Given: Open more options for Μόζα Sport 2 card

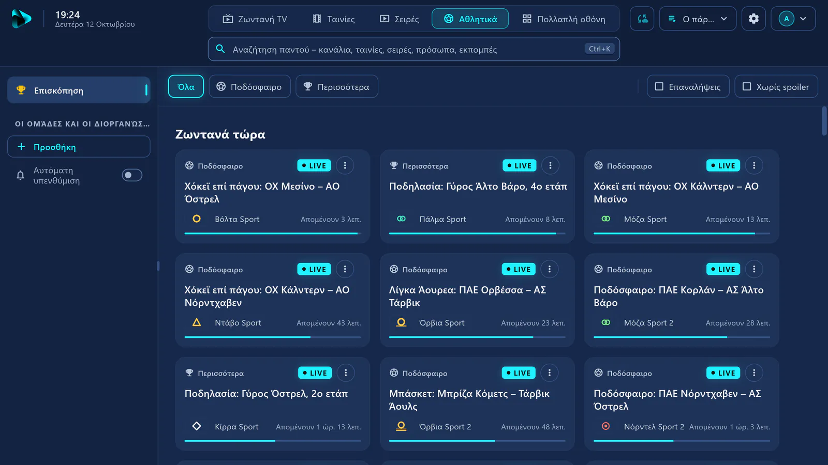Looking at the screenshot, I should click(754, 269).
